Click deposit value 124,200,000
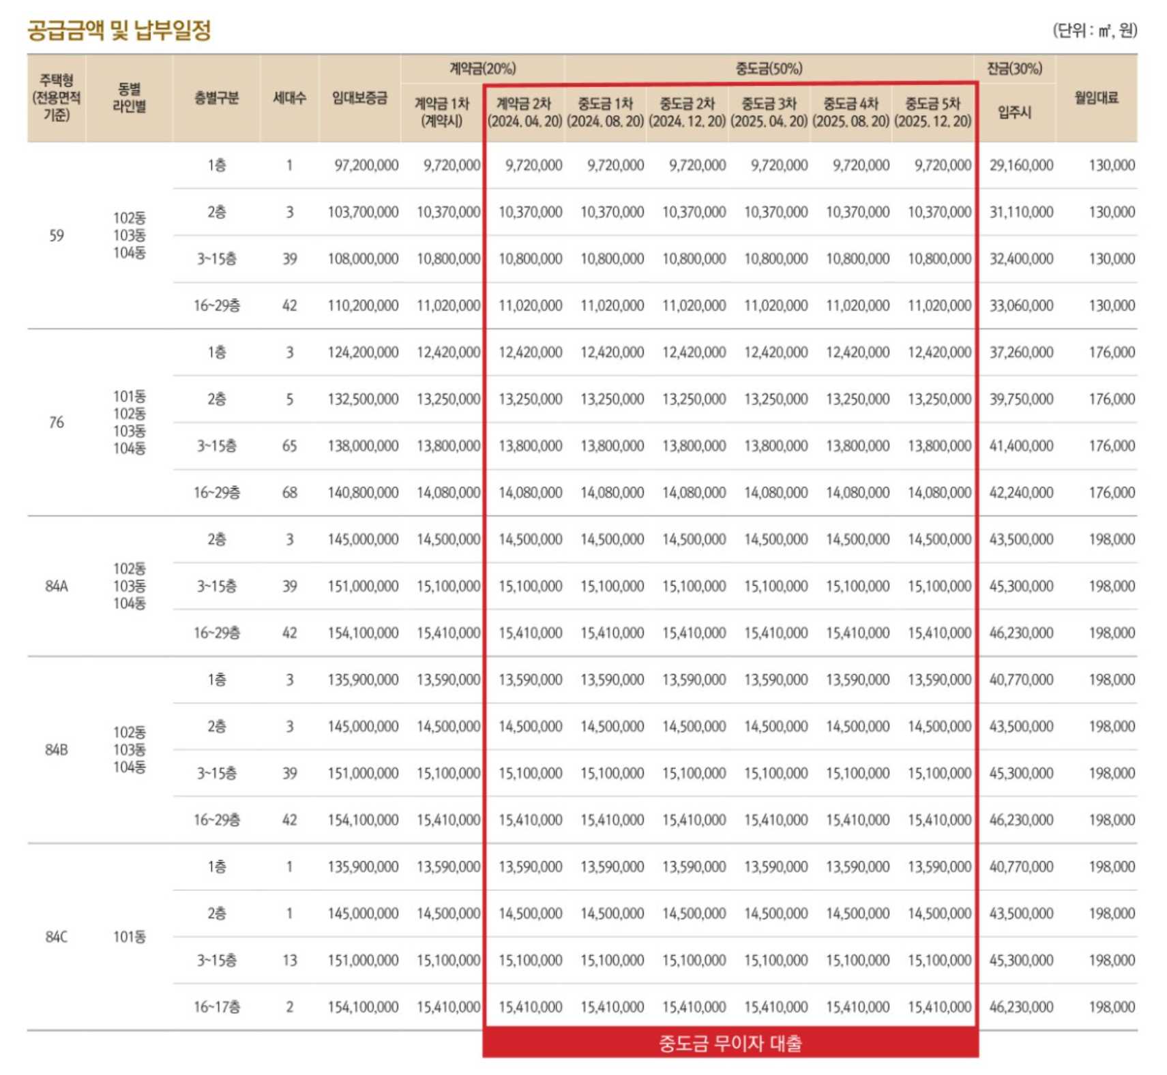The height and width of the screenshot is (1075, 1167). coord(363,352)
